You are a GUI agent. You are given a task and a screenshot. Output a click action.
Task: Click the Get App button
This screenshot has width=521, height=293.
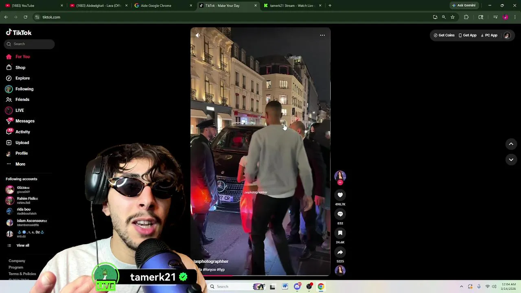[x=467, y=35]
